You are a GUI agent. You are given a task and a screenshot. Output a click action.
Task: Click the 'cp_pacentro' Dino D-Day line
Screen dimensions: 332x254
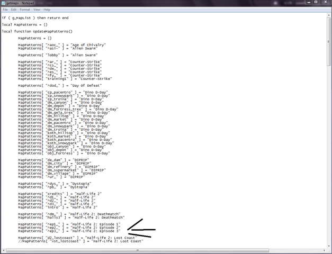pos(63,92)
